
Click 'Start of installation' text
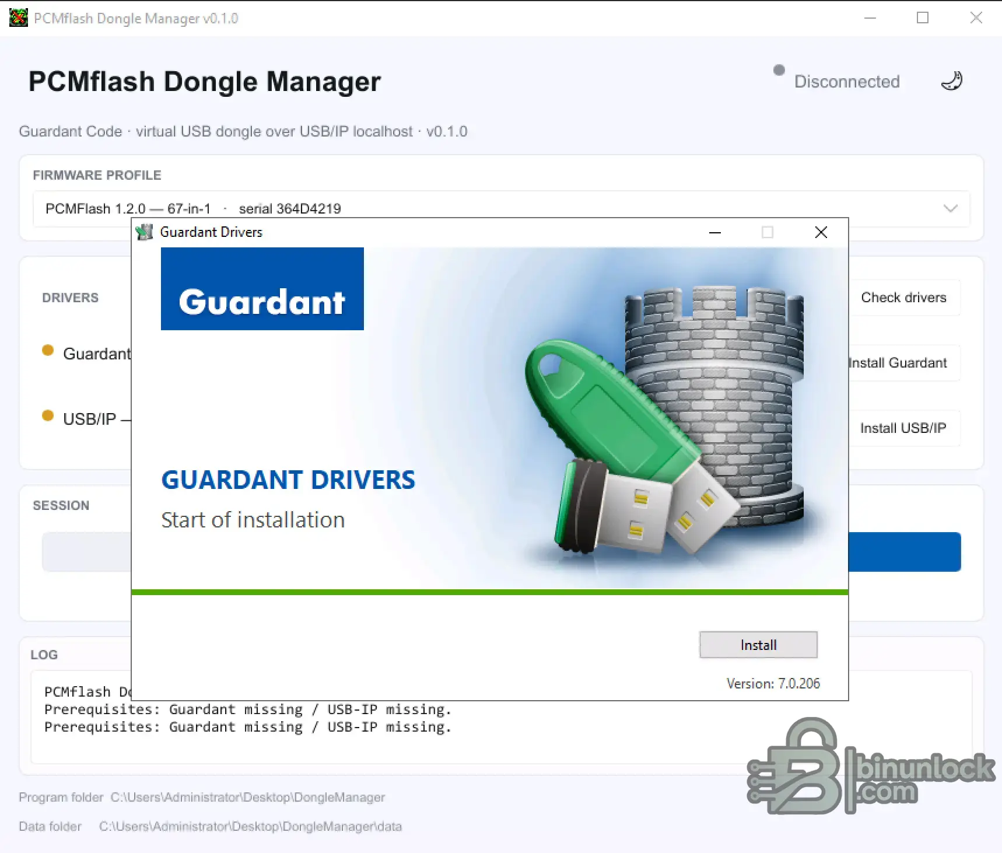253,520
